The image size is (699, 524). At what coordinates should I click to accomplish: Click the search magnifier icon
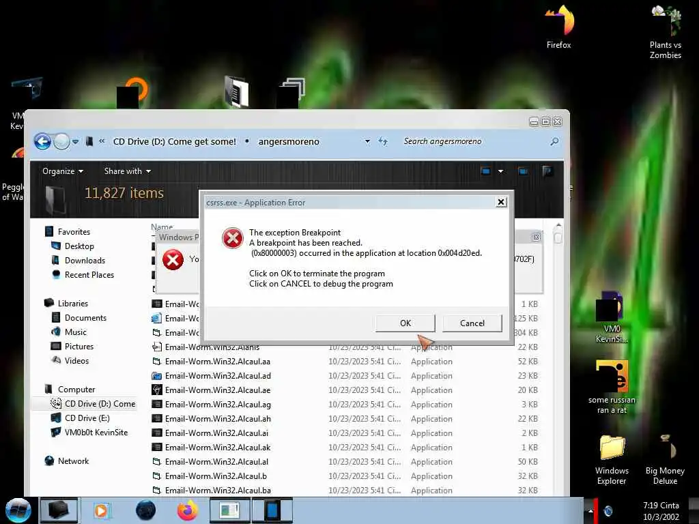coord(554,142)
